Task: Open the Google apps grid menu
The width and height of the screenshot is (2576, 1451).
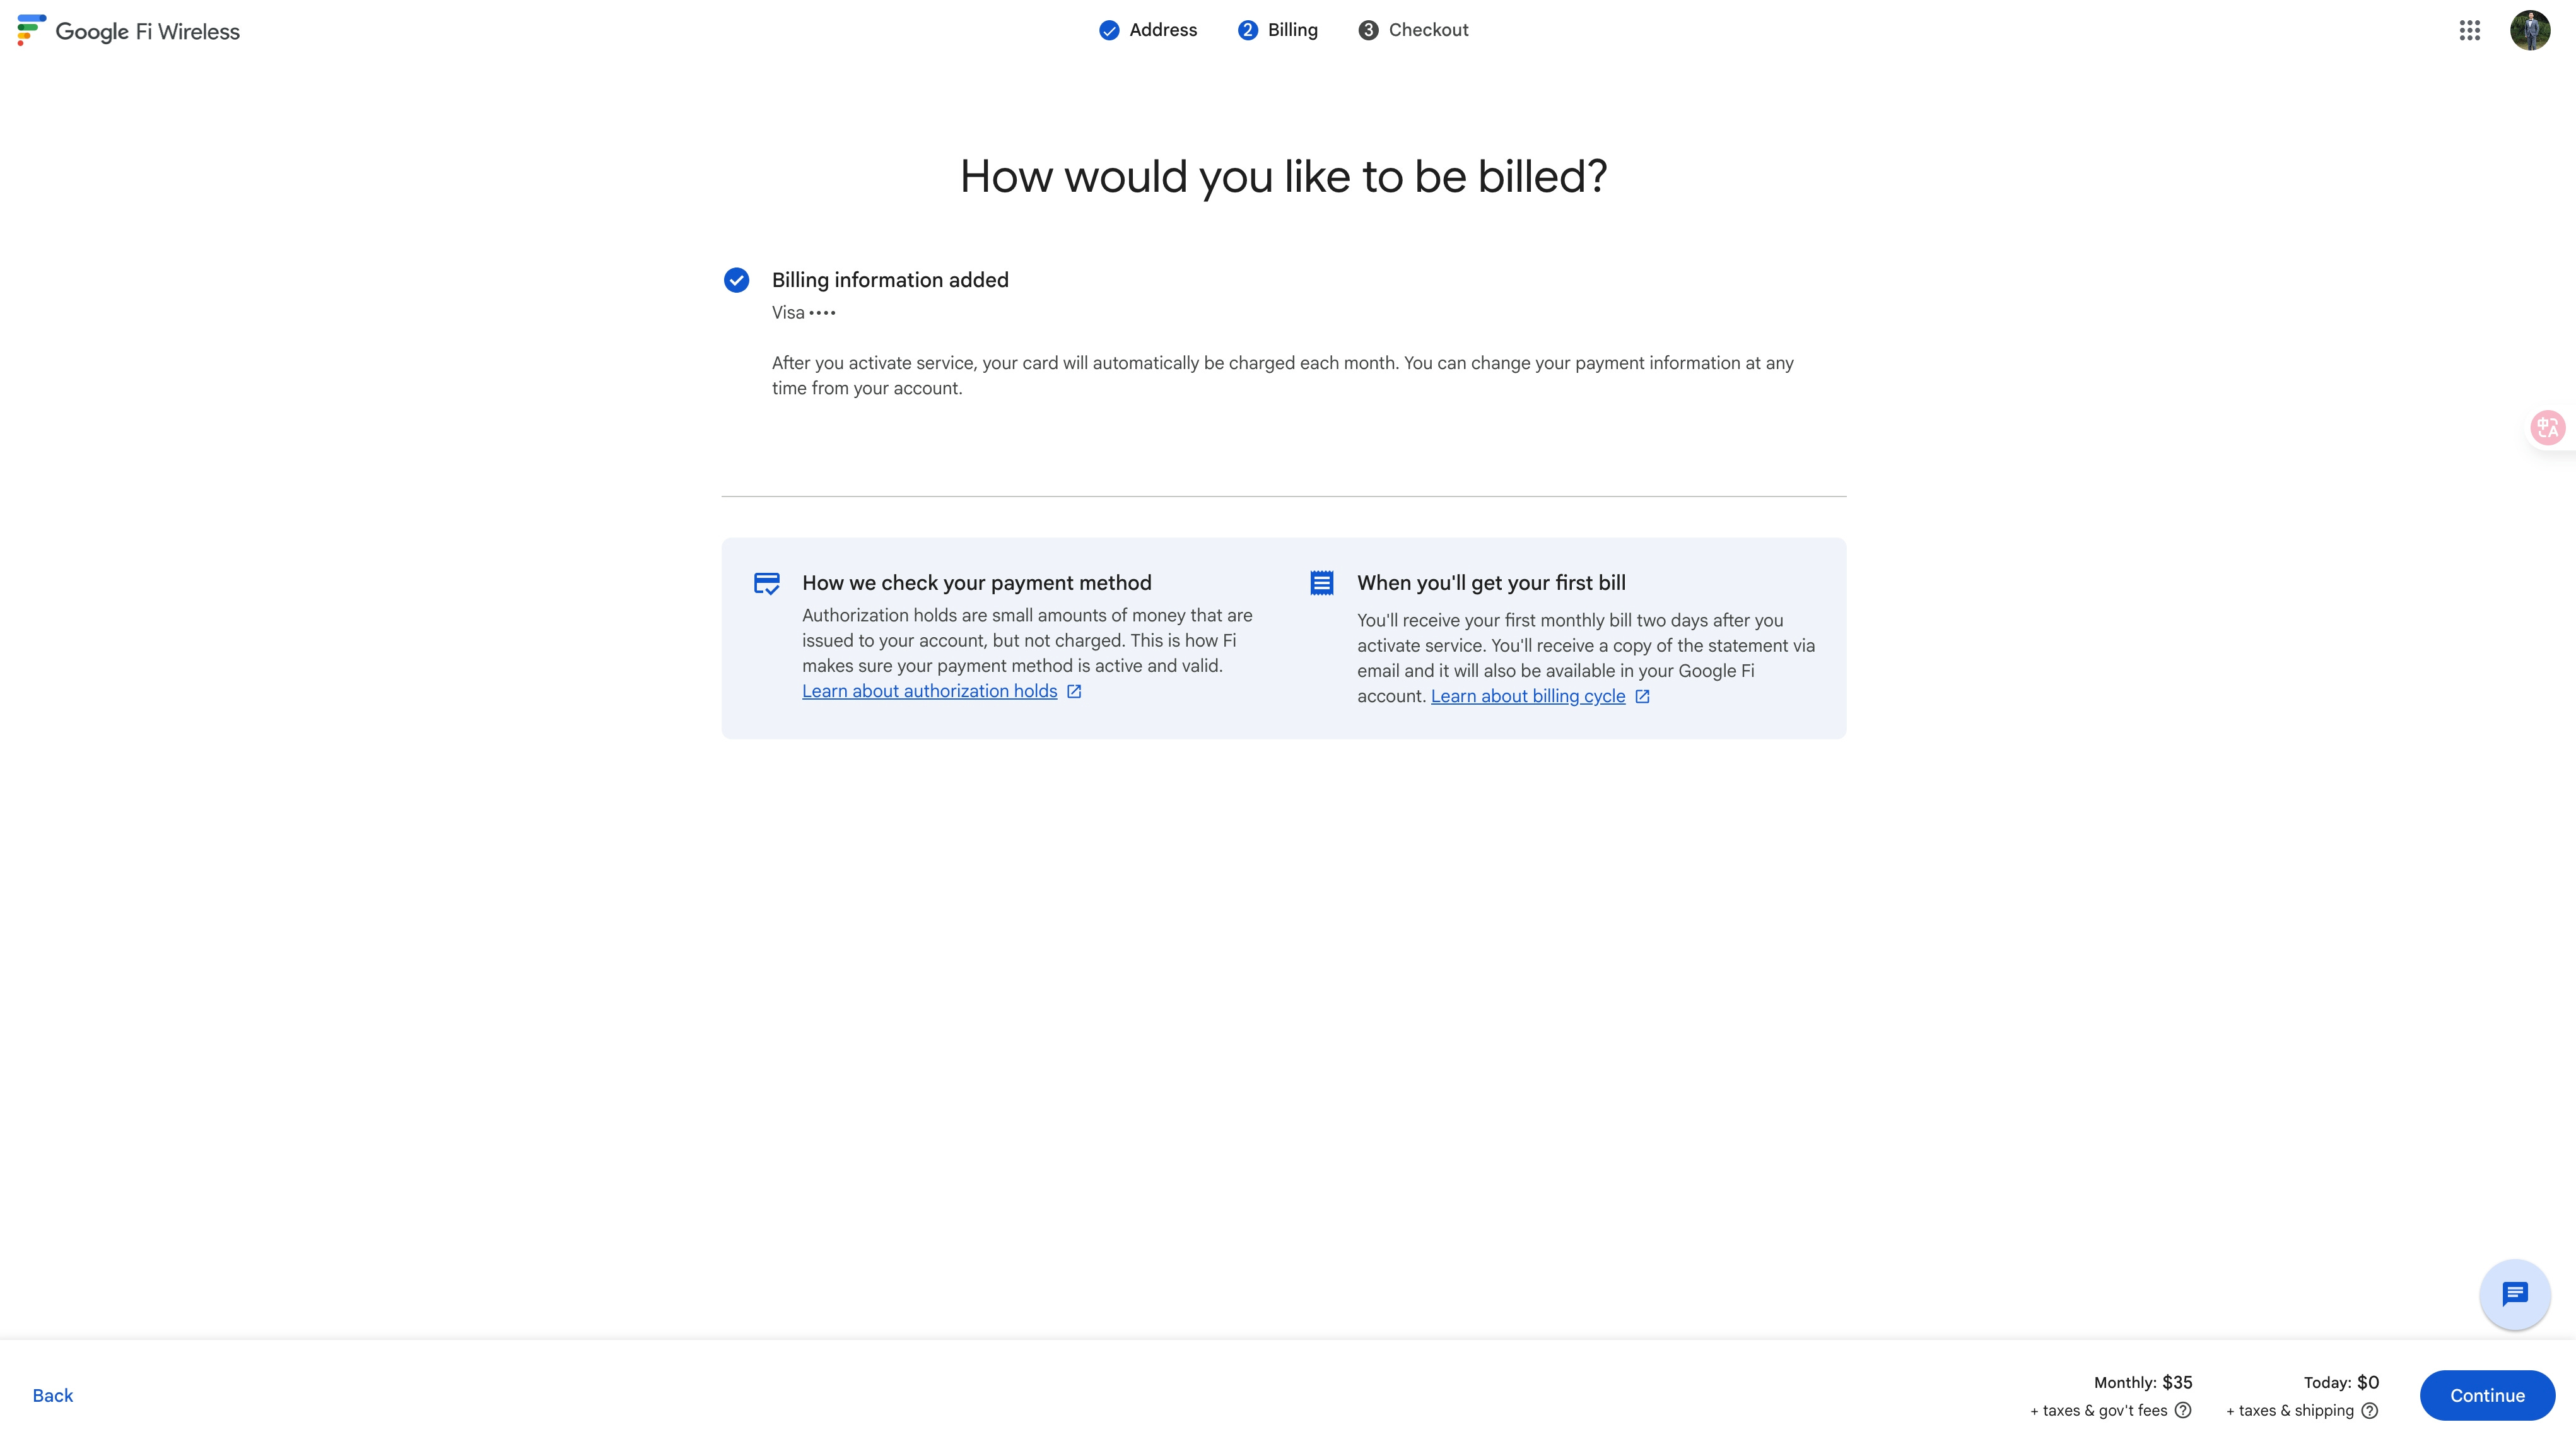Action: tap(2469, 30)
